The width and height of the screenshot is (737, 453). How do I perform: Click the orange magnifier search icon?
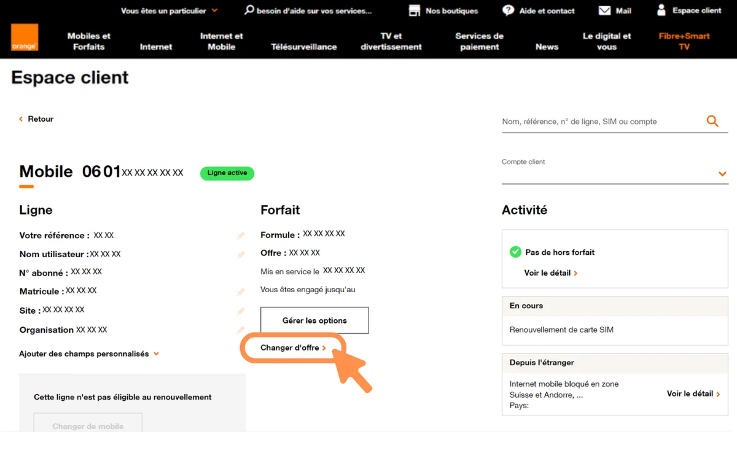pos(712,121)
